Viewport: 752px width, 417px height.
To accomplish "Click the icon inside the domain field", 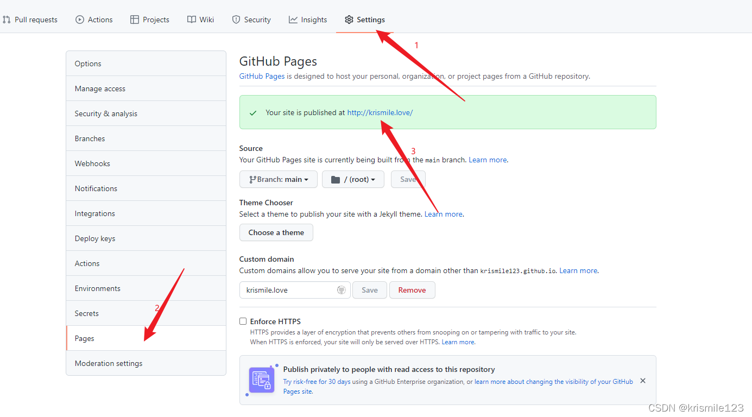I will [x=342, y=290].
